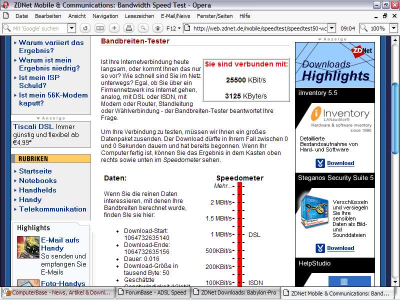Open the Hilfe menu
Viewport: 400px width, 300px height.
pos(244,16)
